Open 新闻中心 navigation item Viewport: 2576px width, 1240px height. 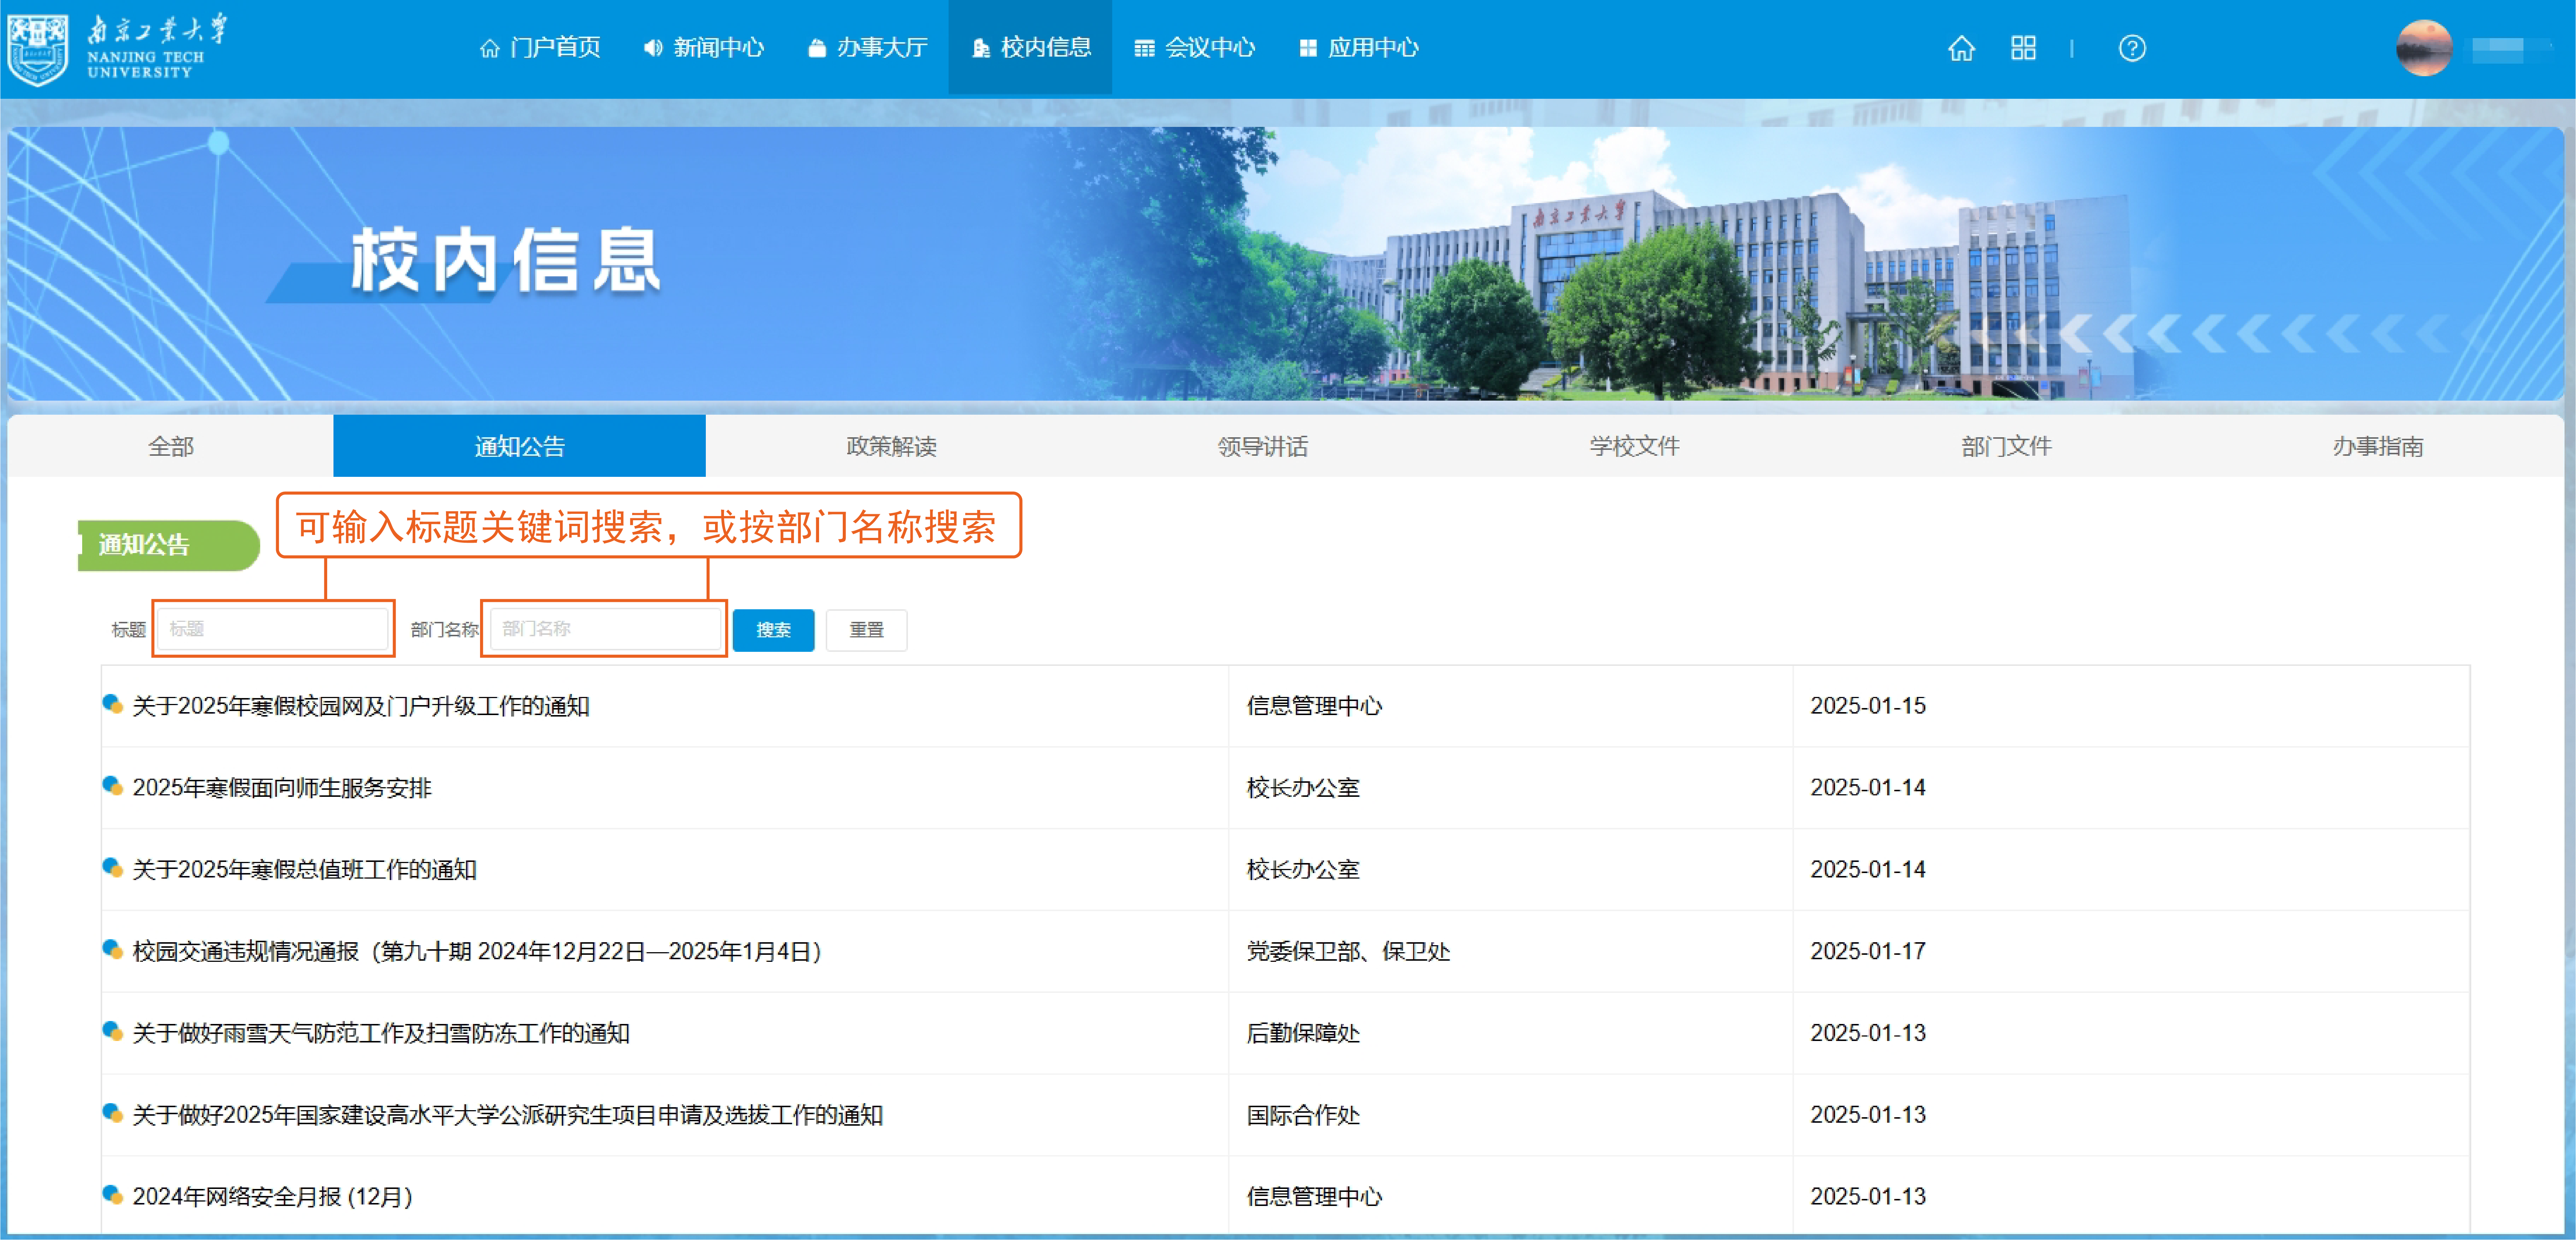(704, 48)
